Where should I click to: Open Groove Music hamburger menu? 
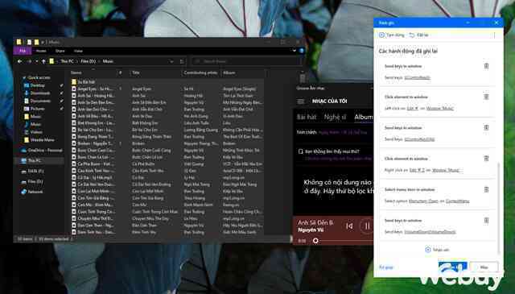point(300,101)
